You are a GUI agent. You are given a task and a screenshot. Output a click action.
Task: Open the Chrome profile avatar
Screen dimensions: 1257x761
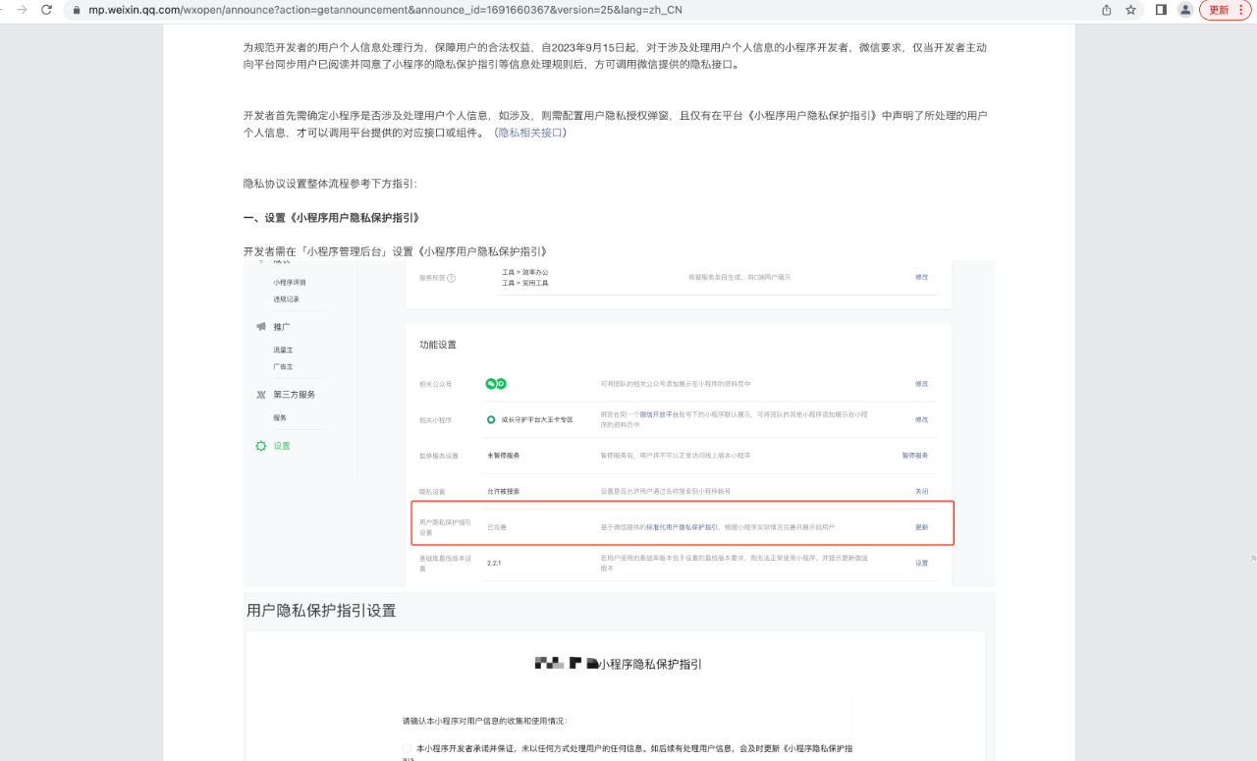[x=1185, y=10]
